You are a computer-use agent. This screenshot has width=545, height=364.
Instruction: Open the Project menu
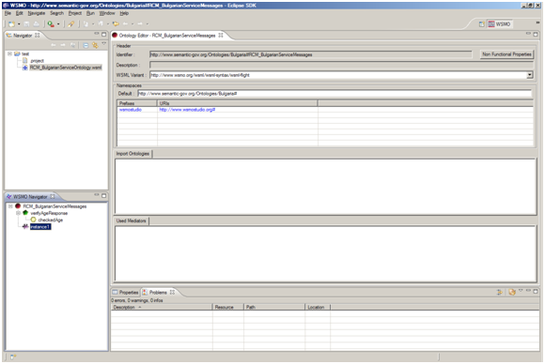(75, 13)
